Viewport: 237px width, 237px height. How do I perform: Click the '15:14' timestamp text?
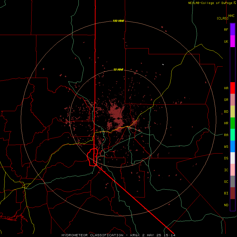(170, 235)
